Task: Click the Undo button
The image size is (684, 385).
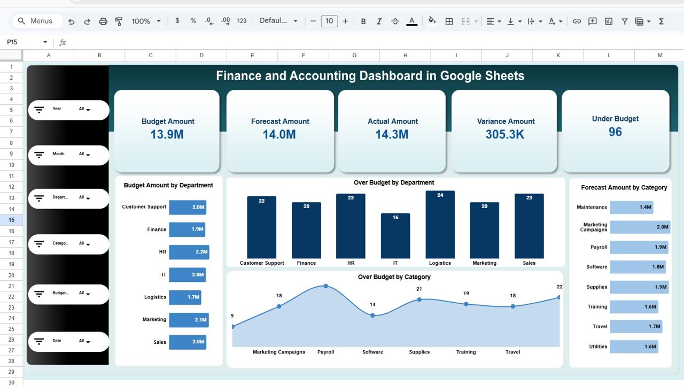Action: (72, 21)
